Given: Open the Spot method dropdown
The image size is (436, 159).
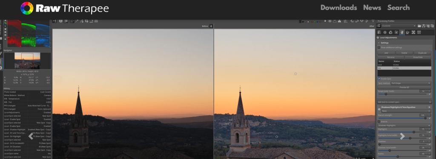Looking at the screenshot, I should (x=411, y=83).
